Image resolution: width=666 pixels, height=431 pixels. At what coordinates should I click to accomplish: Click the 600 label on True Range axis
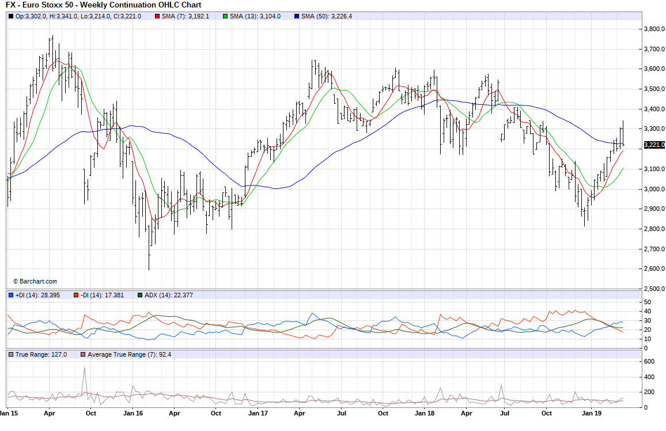[650, 361]
